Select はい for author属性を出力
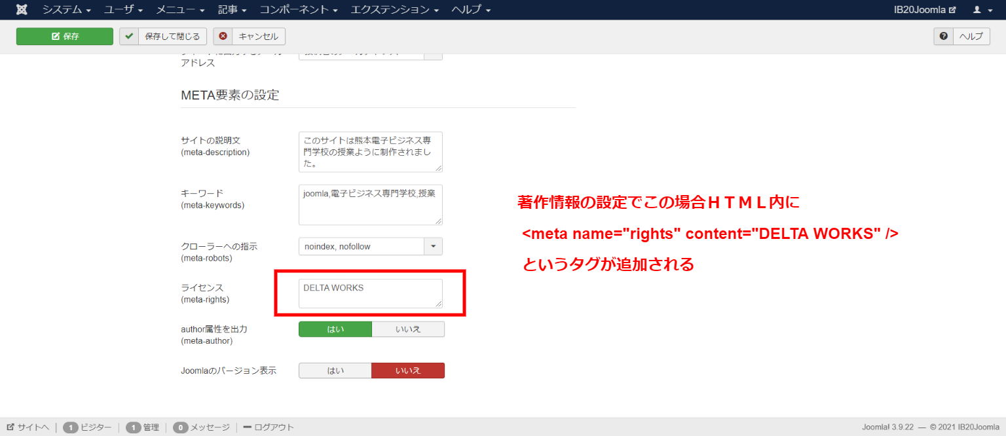The height and width of the screenshot is (436, 1006). tap(335, 329)
